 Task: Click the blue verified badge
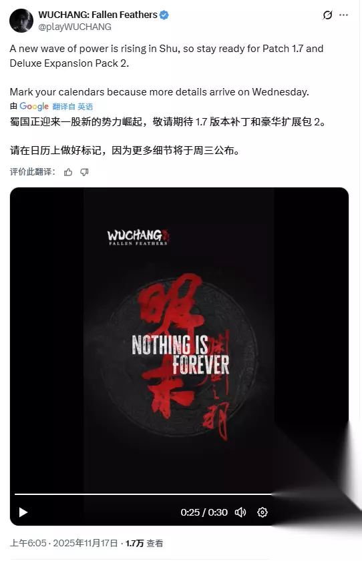point(164,15)
